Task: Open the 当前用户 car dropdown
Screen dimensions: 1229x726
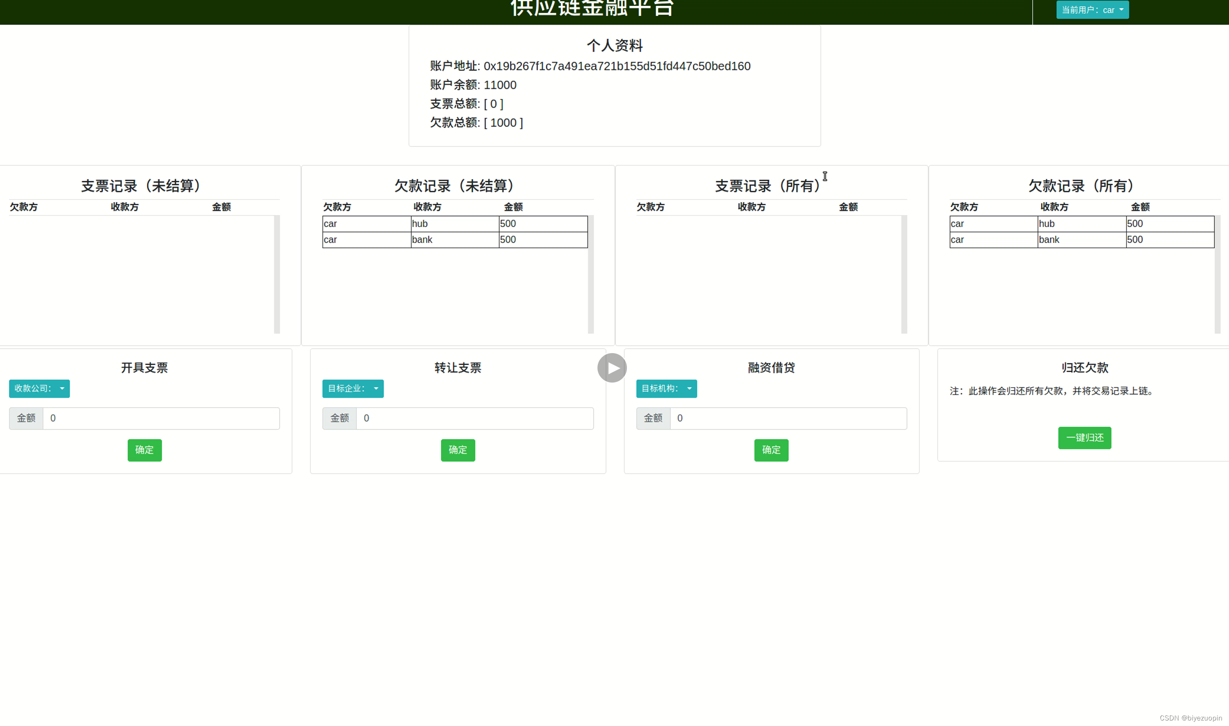Action: [x=1093, y=10]
